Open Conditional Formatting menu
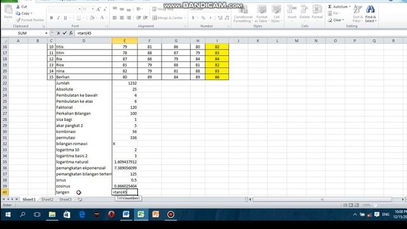Viewport: 407px width, 229px height. [x=243, y=14]
